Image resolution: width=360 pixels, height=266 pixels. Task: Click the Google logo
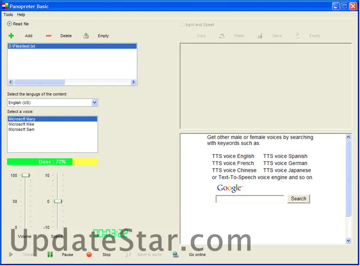point(230,188)
